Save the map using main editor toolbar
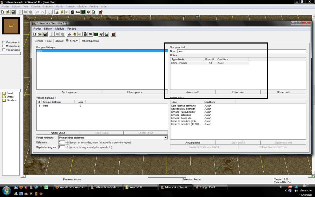 click(13, 12)
